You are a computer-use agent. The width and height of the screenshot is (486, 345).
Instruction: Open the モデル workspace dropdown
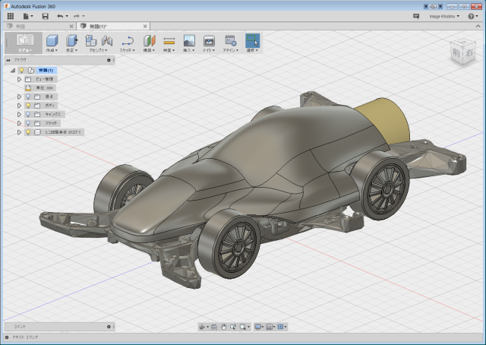click(x=25, y=50)
